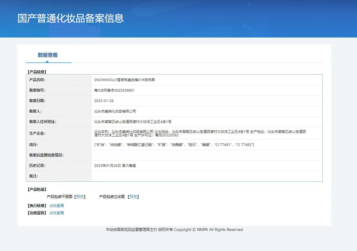
Task: Select product name SNOWMOLLY雪茉莉美发棒01#自然黑
Action: [125, 80]
